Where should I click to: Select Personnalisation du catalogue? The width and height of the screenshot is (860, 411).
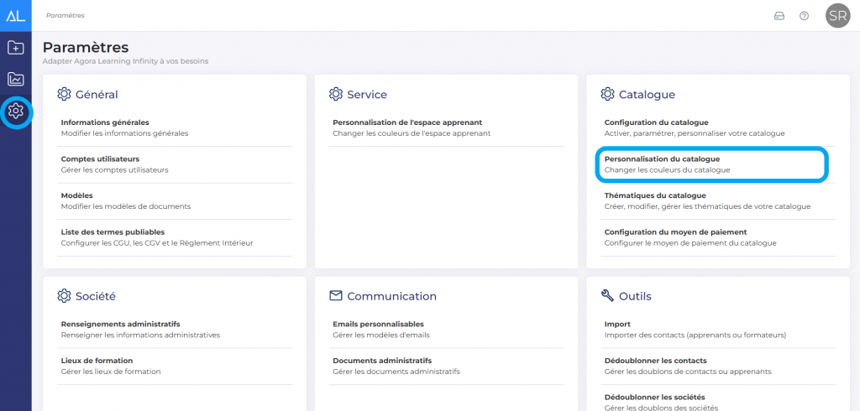point(662,159)
